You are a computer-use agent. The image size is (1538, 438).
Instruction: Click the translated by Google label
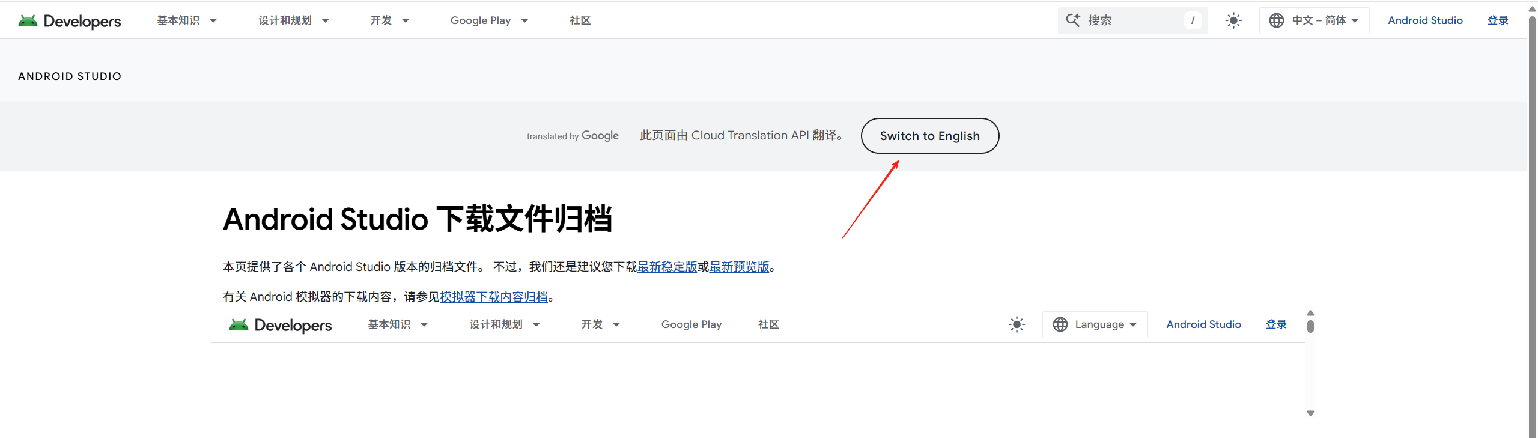point(573,136)
